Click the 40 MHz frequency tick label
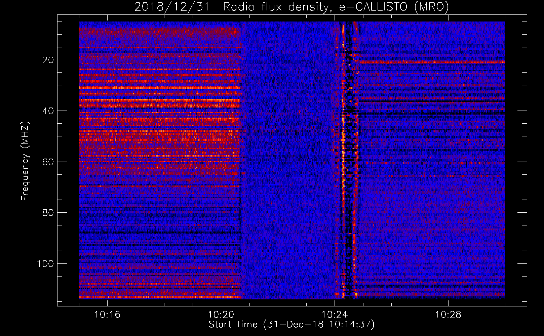The width and height of the screenshot is (544, 336). point(48,111)
